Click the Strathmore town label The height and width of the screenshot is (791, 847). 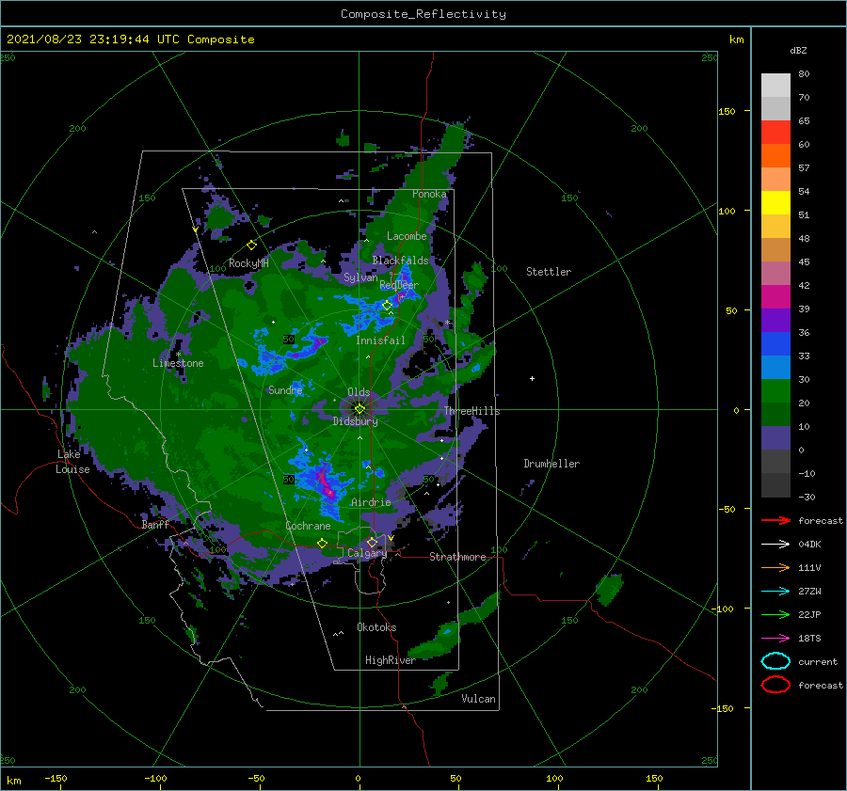(x=457, y=557)
